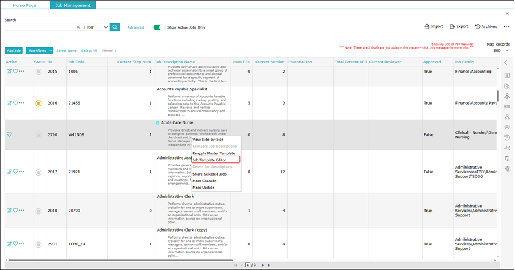
Task: Click the magnifier search button
Action: pos(115,27)
